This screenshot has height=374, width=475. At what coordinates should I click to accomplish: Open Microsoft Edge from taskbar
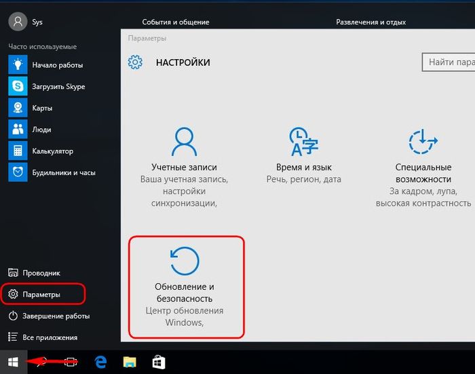101,362
